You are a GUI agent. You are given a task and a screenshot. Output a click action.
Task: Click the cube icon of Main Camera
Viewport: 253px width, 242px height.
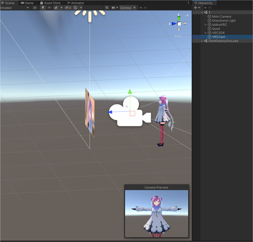210,17
